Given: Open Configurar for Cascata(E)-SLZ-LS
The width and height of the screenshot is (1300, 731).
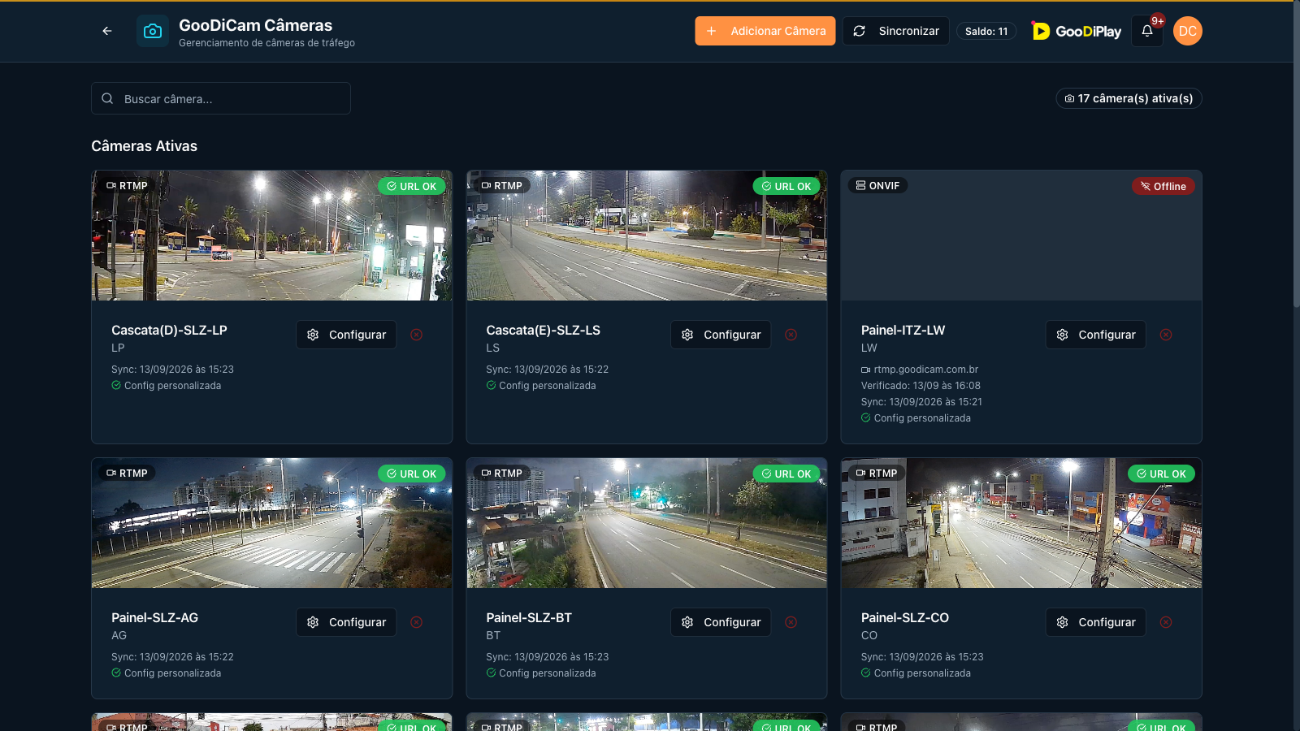Looking at the screenshot, I should pyautogui.click(x=721, y=335).
